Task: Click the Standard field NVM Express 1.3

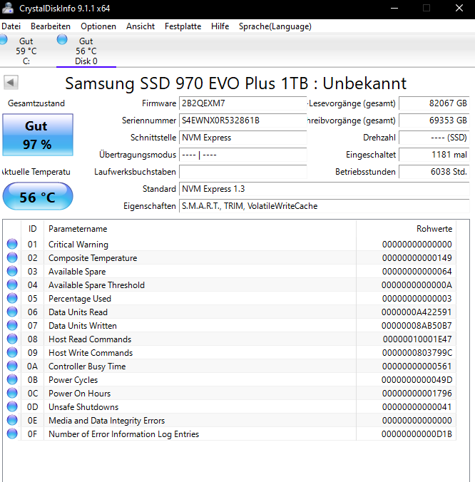Action: pos(325,189)
